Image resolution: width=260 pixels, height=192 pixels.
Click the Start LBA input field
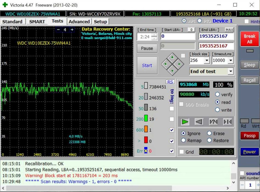point(178,36)
